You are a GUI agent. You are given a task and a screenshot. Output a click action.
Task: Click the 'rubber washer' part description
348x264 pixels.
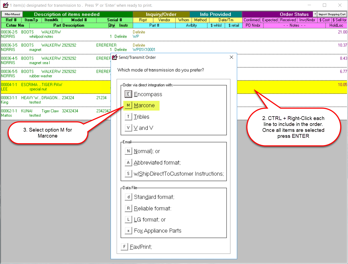tap(41, 76)
